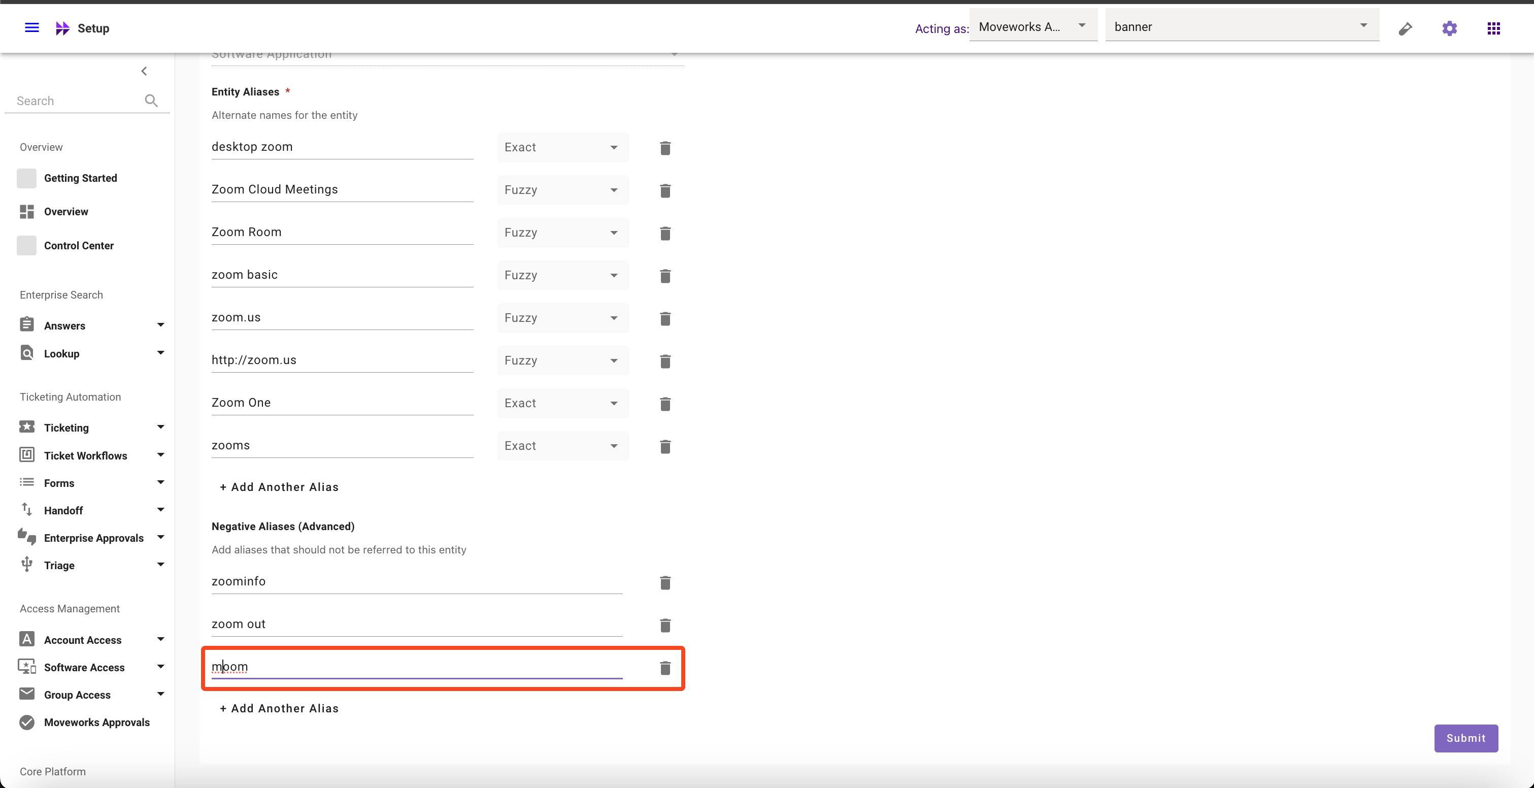This screenshot has height=788, width=1534.
Task: Open the hamburger navigation menu
Action: 31,28
